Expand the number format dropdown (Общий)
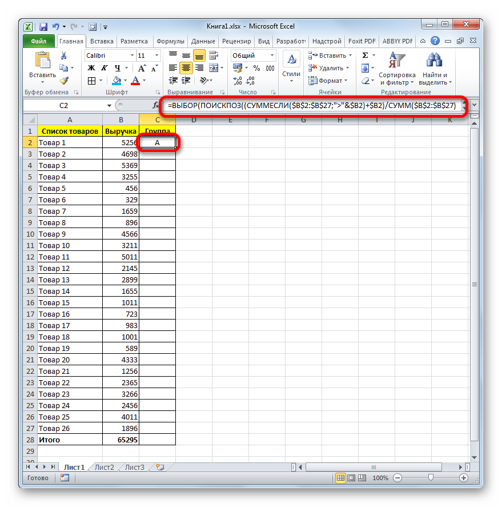The height and width of the screenshot is (507, 502). pos(271,55)
